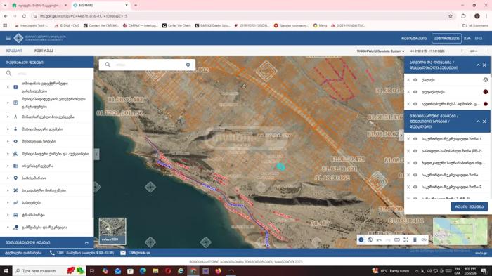Click the diamond agency logo in the header

coord(18,38)
